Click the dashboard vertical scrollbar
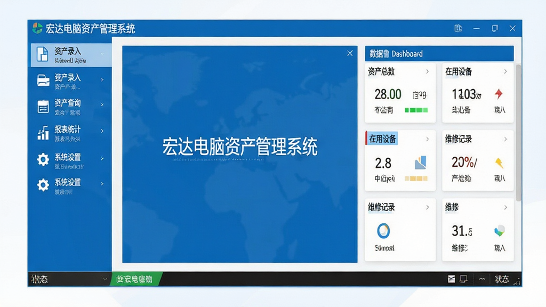This screenshot has height=307, width=546. [x=518, y=132]
